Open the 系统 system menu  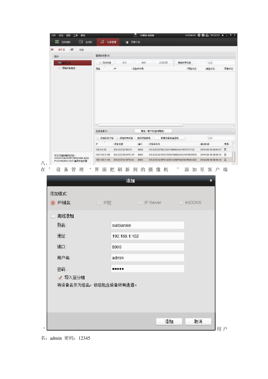(61, 36)
